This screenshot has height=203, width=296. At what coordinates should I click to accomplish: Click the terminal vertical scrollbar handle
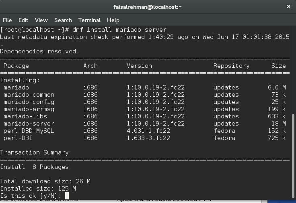(x=293, y=155)
